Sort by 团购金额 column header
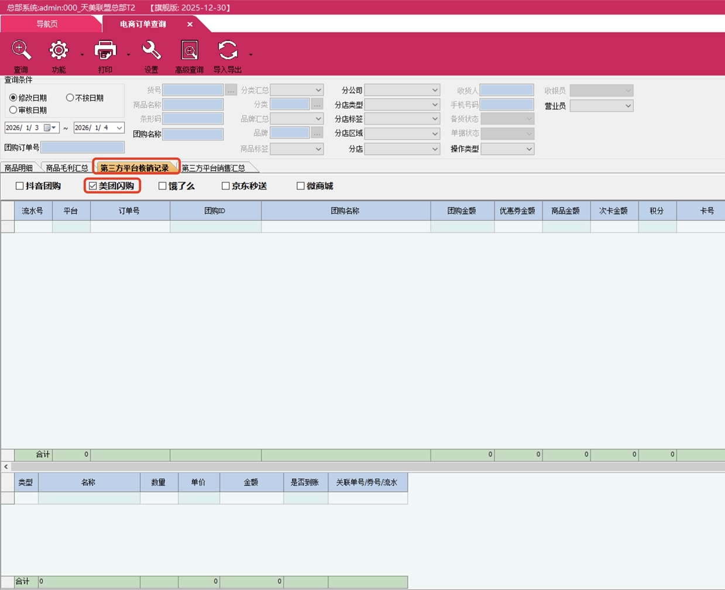725x590 pixels. pos(462,211)
